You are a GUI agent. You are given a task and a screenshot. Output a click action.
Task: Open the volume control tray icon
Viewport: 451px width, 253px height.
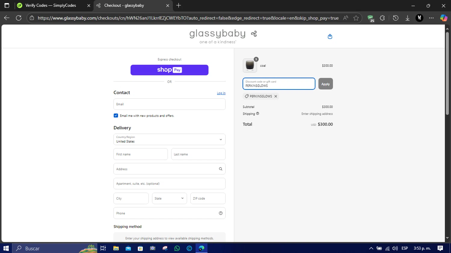tap(395, 248)
